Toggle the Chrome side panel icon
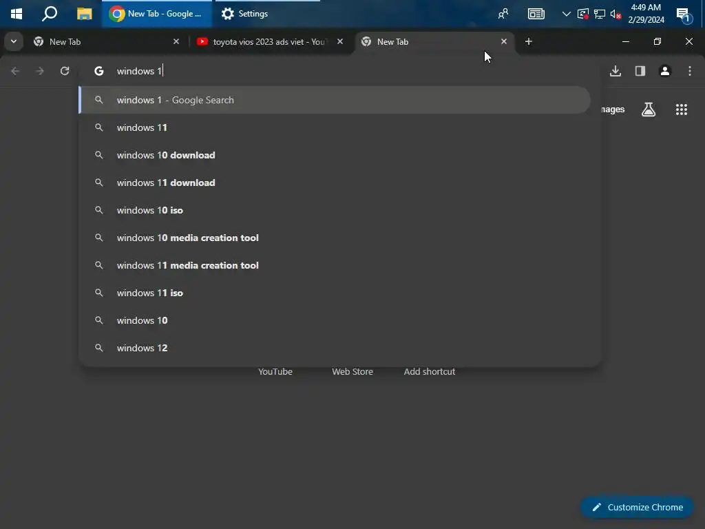Screen dimensions: 705x529 [x=640, y=71]
